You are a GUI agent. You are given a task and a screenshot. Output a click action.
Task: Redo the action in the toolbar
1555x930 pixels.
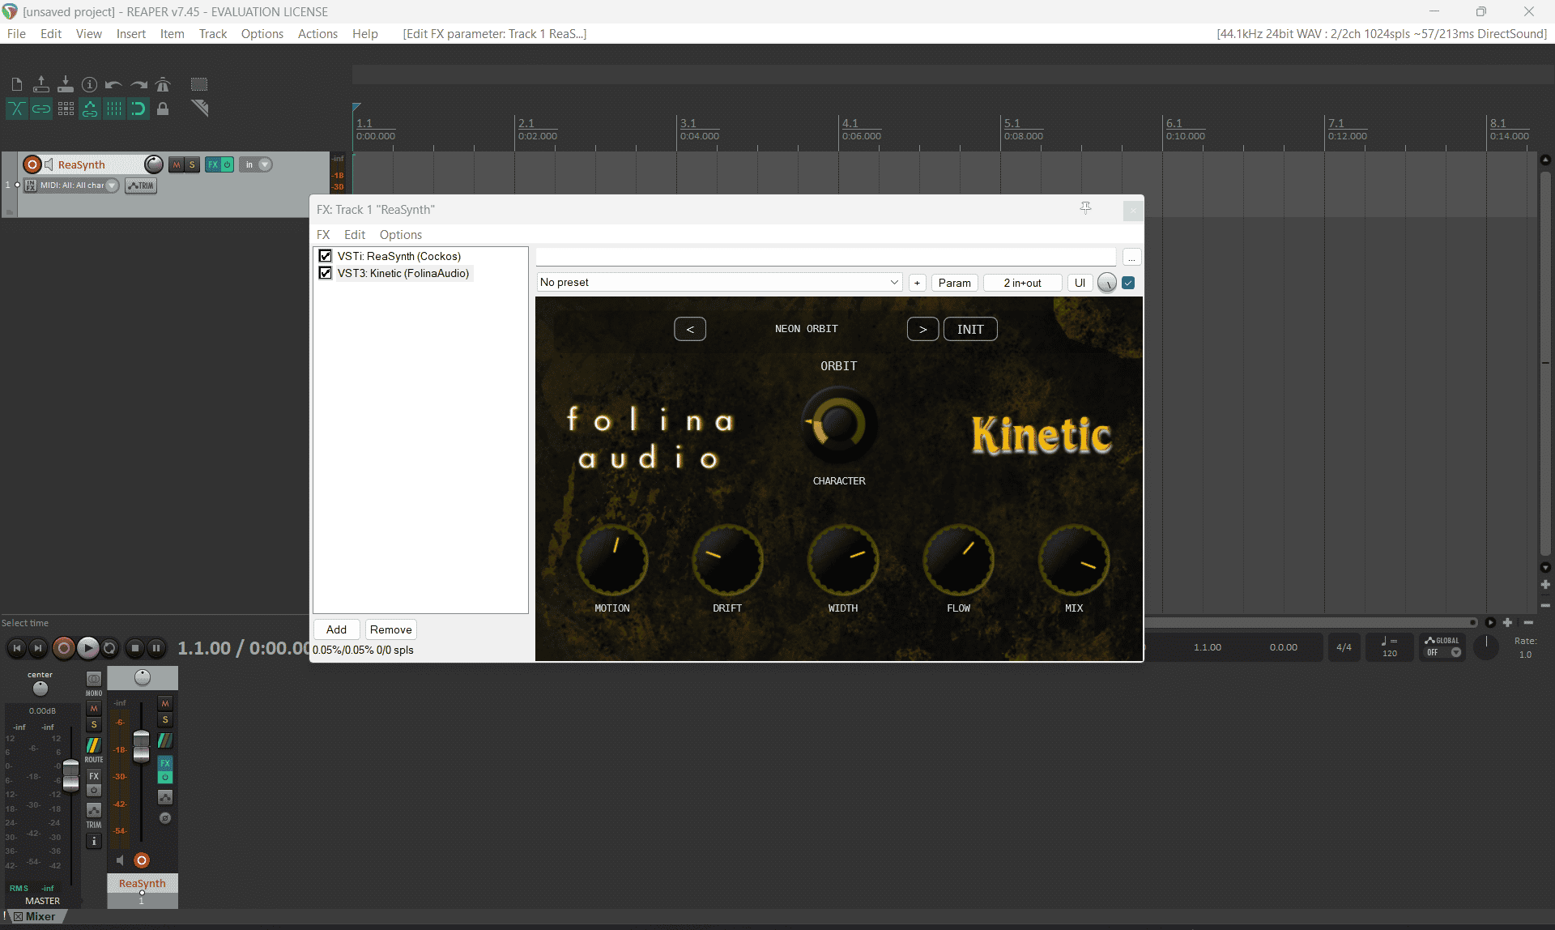pyautogui.click(x=138, y=84)
